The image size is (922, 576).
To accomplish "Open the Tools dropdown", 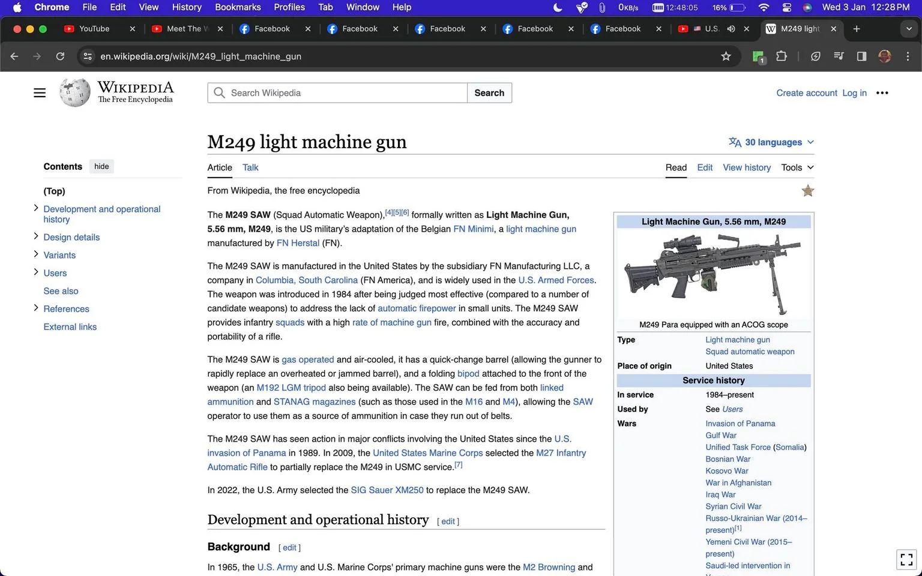I will pyautogui.click(x=797, y=167).
